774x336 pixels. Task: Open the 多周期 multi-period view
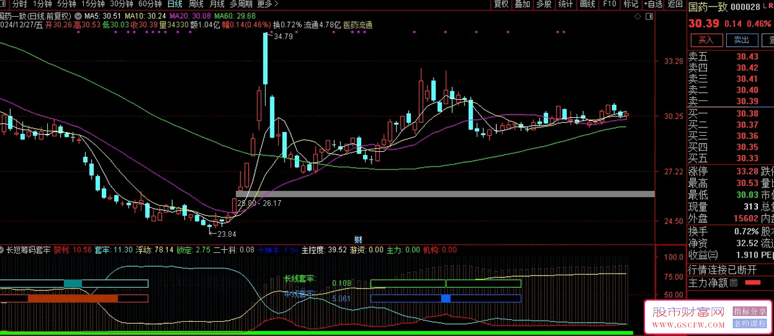(x=241, y=4)
